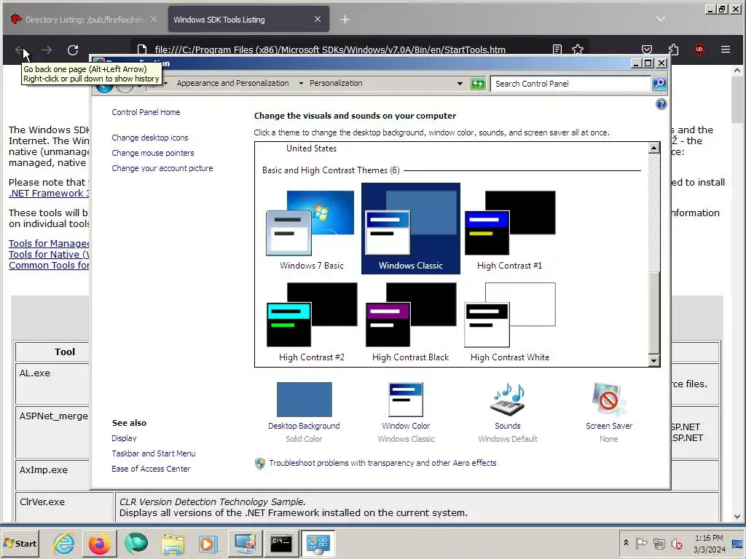Click the network tray icon
This screenshot has width=746, height=559.
(x=659, y=543)
